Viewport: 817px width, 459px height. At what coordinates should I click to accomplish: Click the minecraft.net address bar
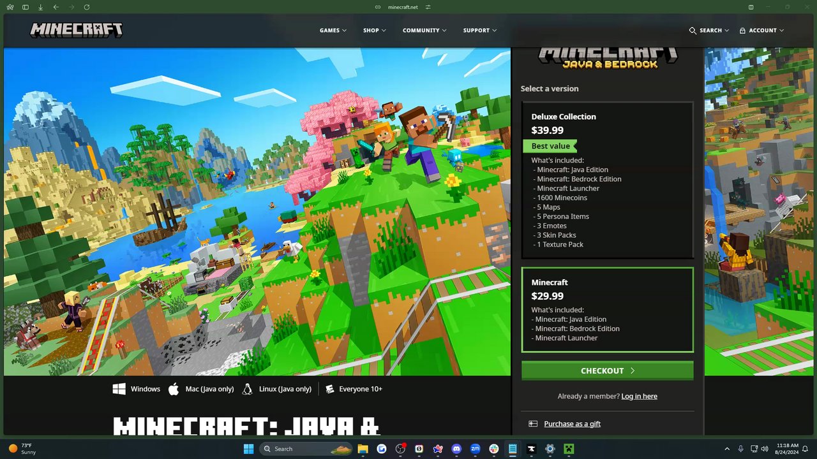point(403,7)
